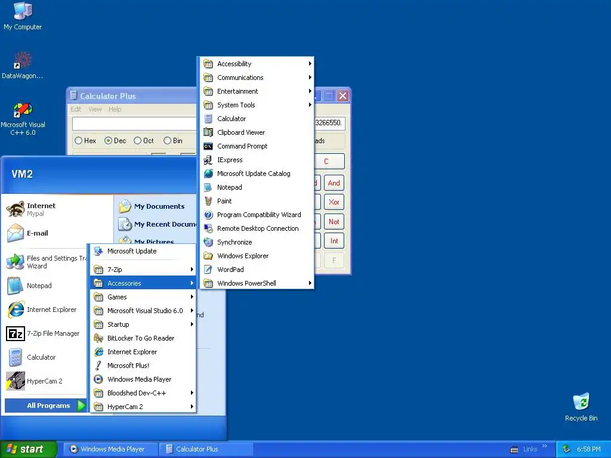Open Help menu in Calculator Plus
This screenshot has width=611, height=458.
click(x=115, y=109)
